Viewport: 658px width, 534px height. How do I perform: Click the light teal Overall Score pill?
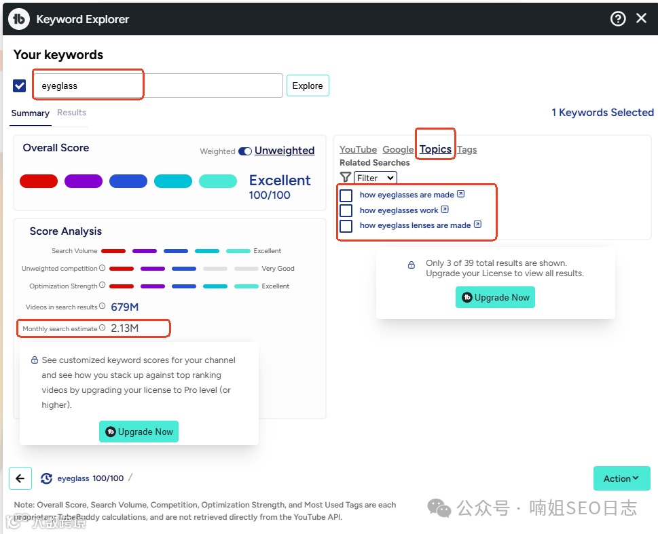tap(218, 180)
